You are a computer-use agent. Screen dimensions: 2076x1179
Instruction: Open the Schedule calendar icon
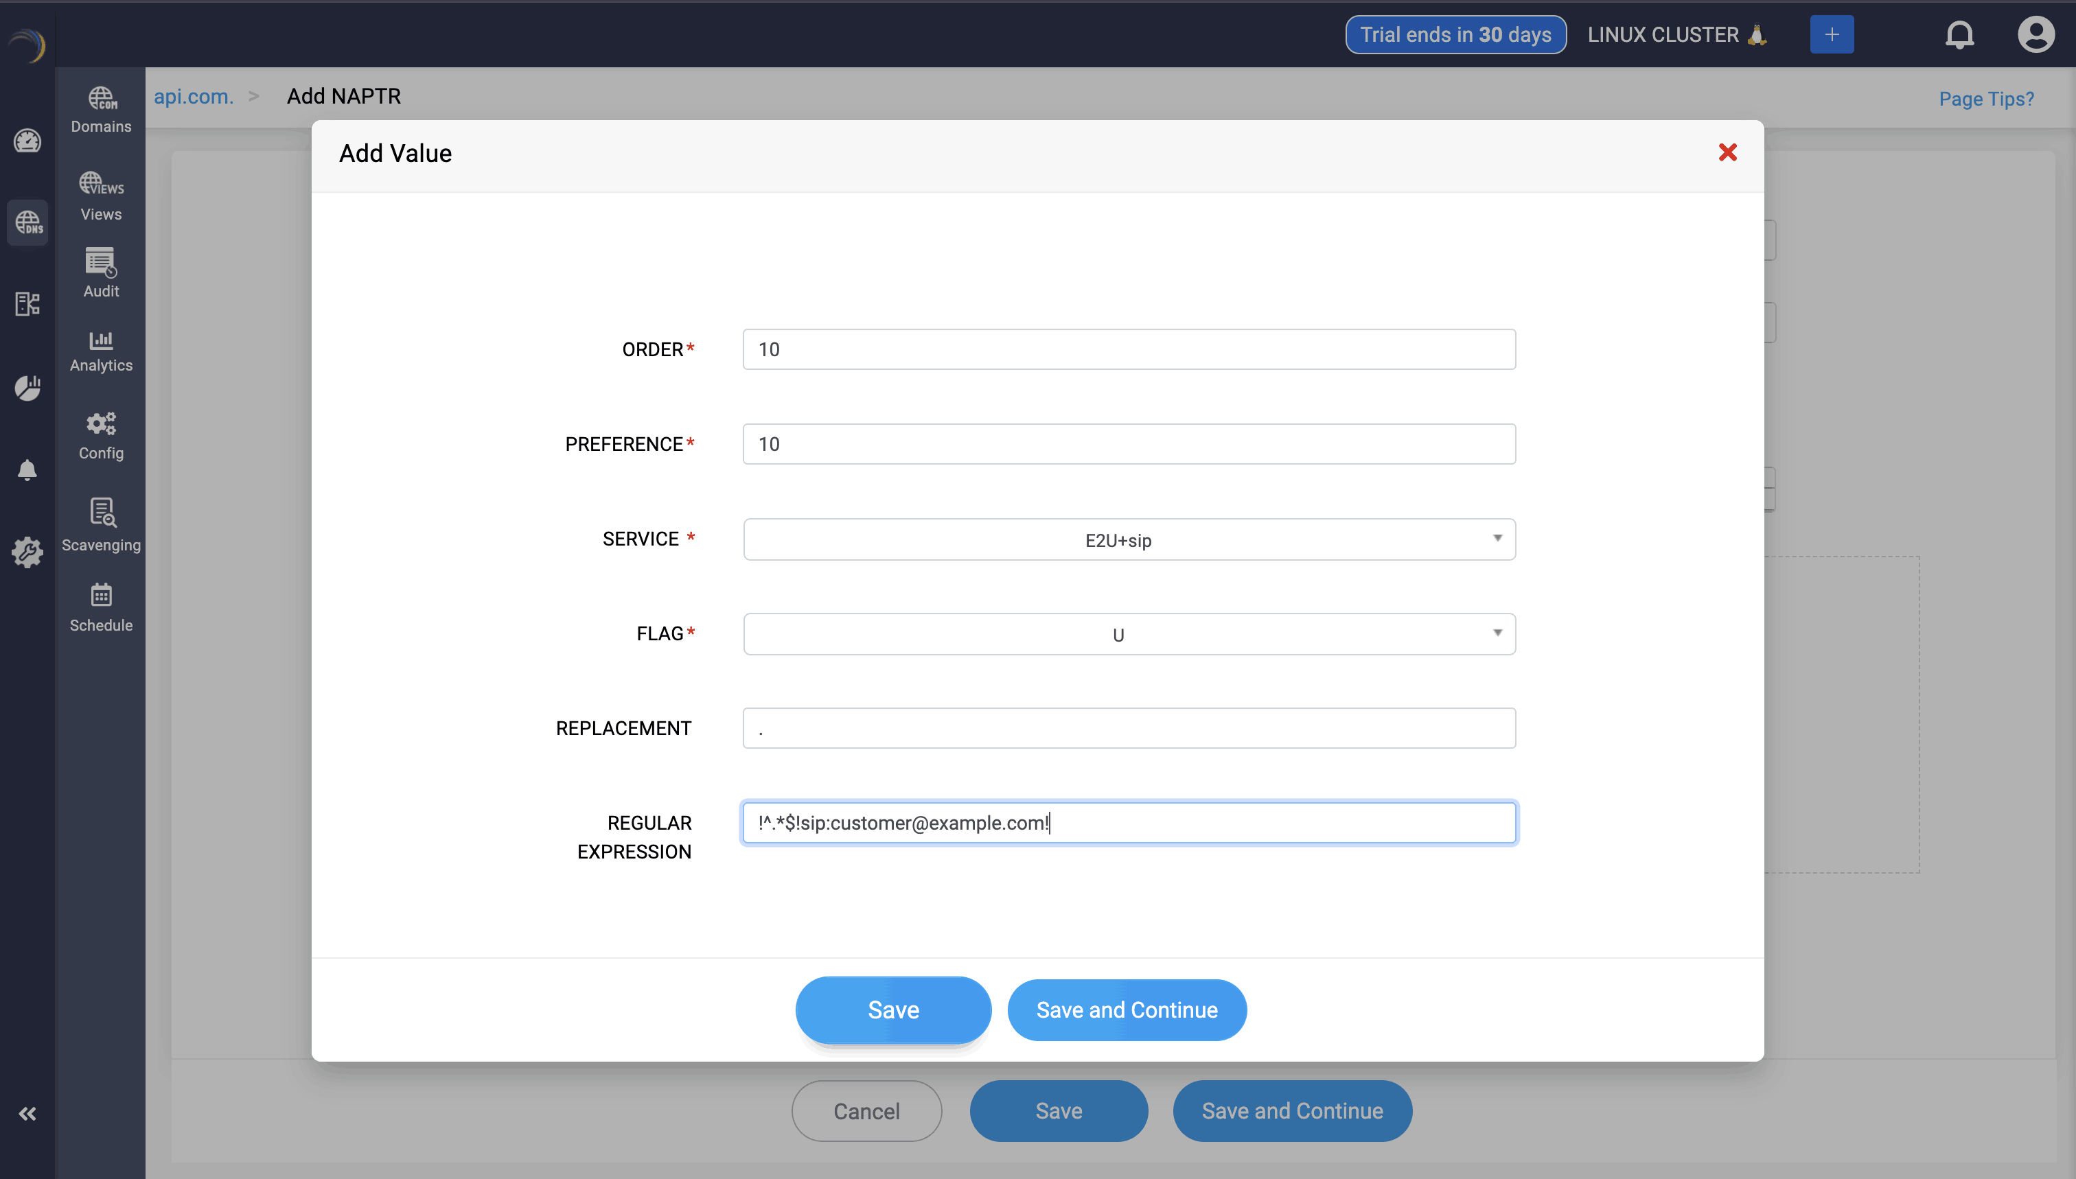(100, 607)
